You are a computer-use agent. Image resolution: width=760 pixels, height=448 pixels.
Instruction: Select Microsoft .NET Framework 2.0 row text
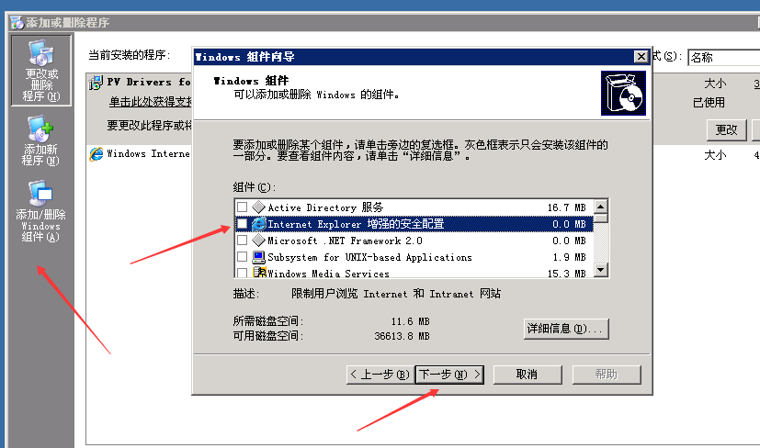345,241
